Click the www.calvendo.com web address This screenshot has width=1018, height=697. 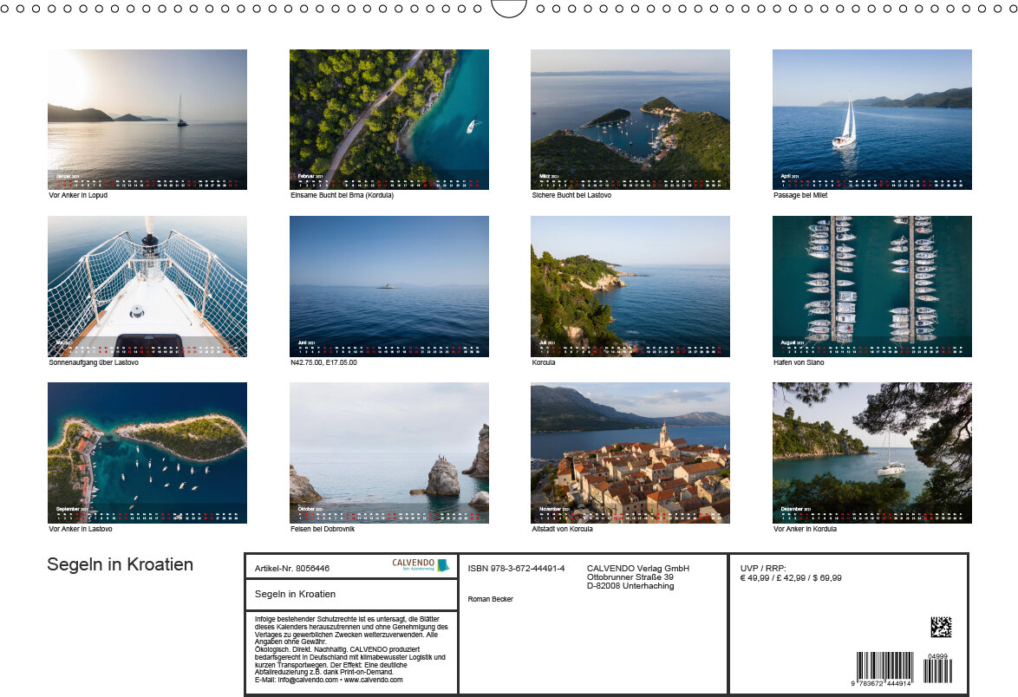point(374,681)
